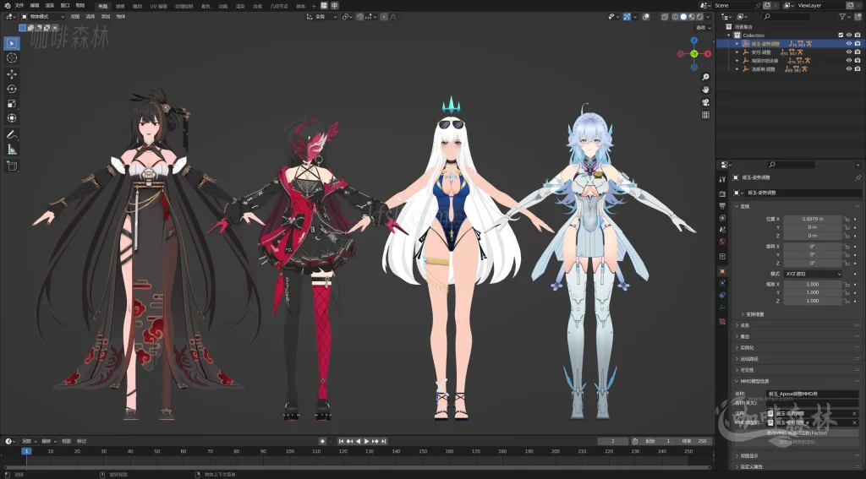Select the Cursor tool

[12, 58]
